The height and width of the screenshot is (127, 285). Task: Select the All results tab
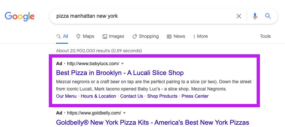[x=62, y=36]
